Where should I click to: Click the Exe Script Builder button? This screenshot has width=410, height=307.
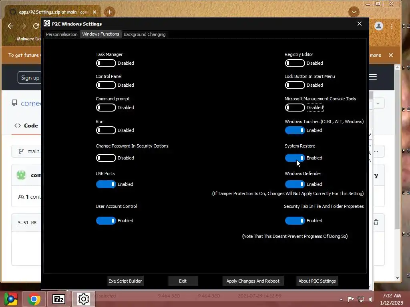point(125,281)
